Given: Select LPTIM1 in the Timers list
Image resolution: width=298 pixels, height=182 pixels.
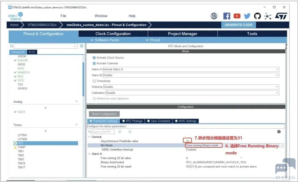Looking at the screenshot, I should tap(23, 135).
